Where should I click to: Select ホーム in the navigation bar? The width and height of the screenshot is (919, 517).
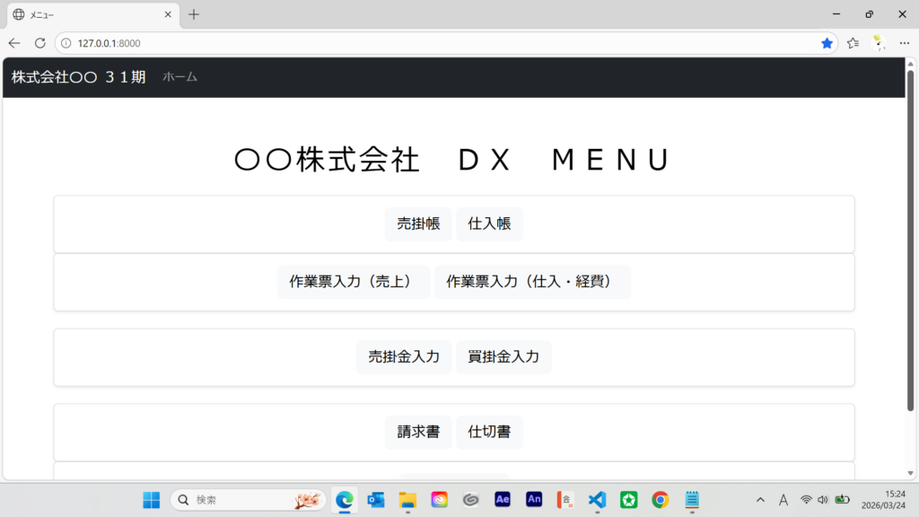coord(179,77)
